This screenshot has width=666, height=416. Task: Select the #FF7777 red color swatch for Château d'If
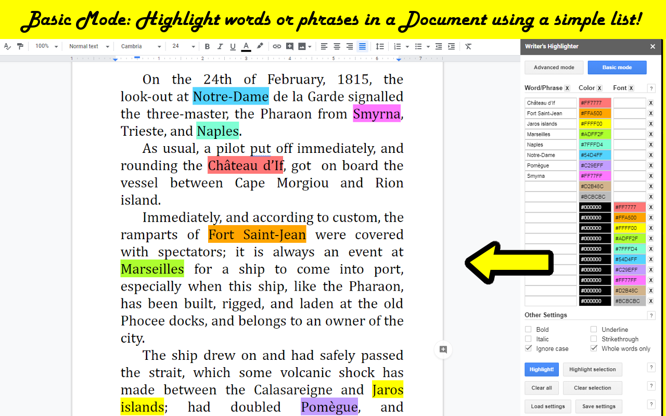coord(595,103)
